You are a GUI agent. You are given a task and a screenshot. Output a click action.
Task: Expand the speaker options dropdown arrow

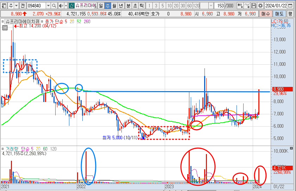[66, 6]
